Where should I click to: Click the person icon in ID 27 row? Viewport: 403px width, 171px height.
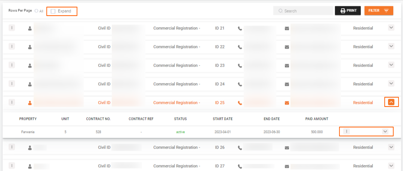(30, 166)
